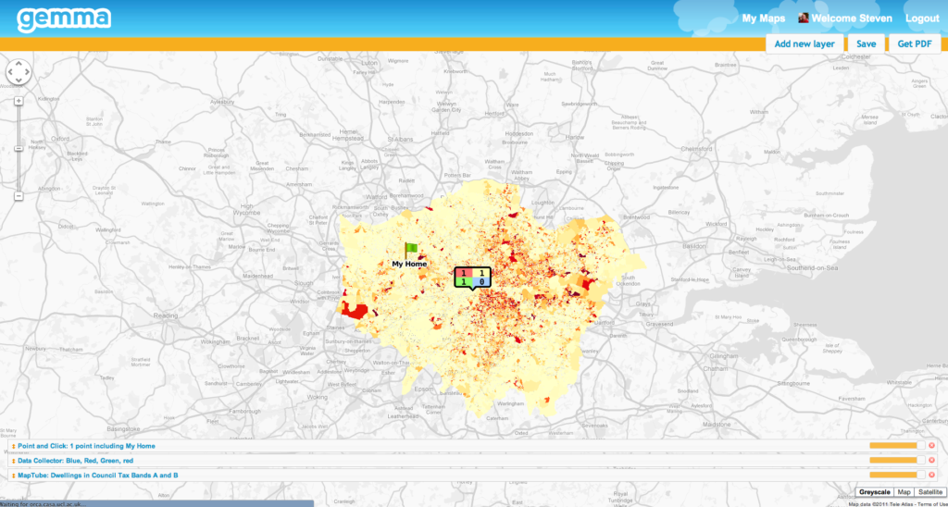Switch base map to Map view

click(x=904, y=491)
